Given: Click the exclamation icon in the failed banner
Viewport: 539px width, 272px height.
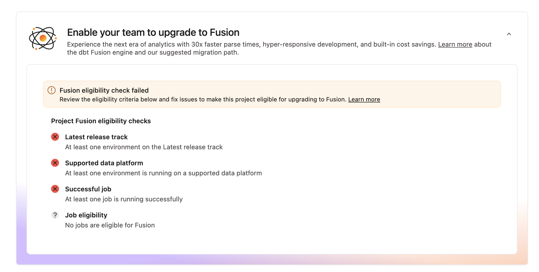Looking at the screenshot, I should point(51,90).
